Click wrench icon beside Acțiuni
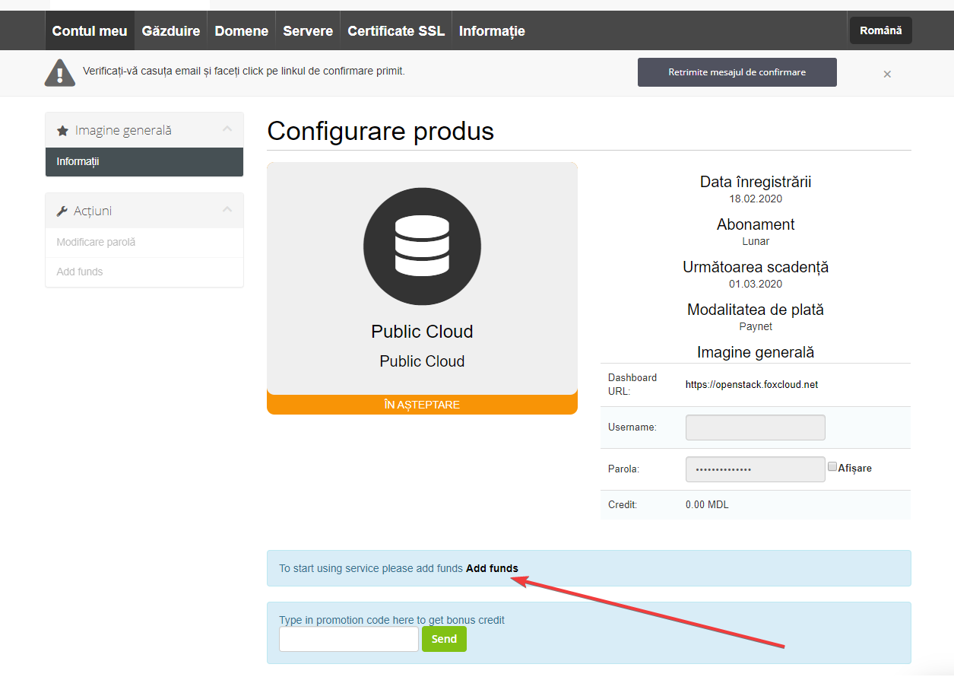This screenshot has width=954, height=677. coord(62,211)
